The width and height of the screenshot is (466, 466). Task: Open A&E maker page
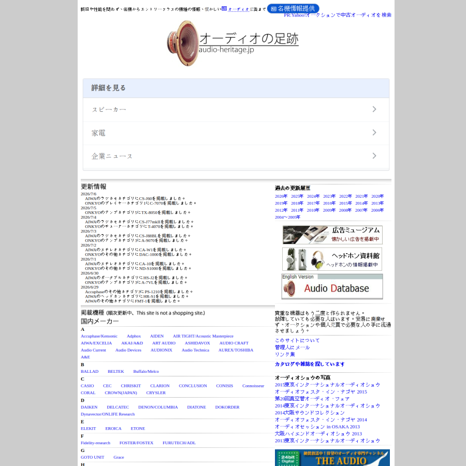point(85,357)
